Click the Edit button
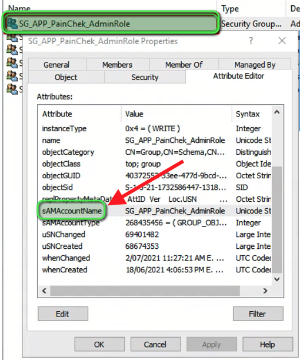 click(63, 314)
